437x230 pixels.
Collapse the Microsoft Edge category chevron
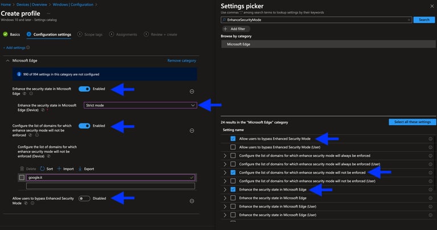[x=7, y=60]
